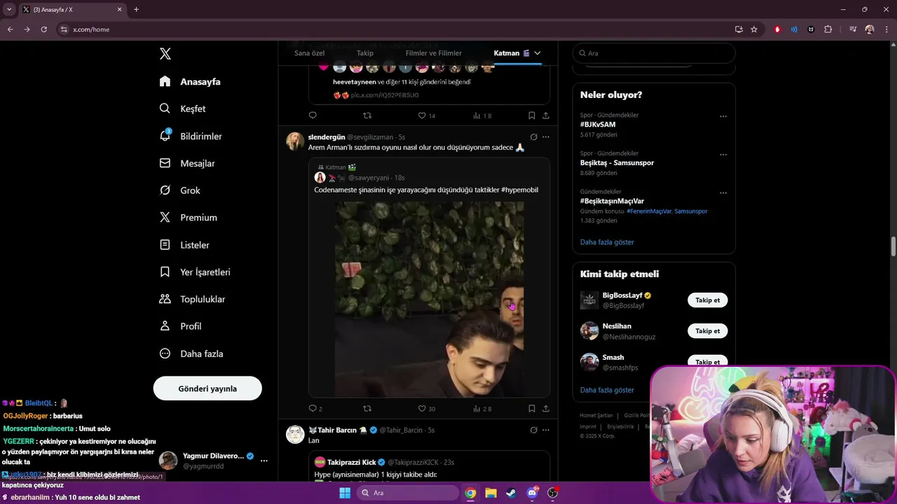The image size is (897, 504).
Task: Open the pic.x.com link in top post
Action: pyautogui.click(x=385, y=95)
